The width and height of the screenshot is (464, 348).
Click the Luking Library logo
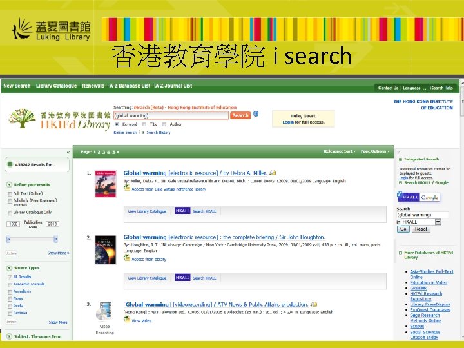pos(51,29)
